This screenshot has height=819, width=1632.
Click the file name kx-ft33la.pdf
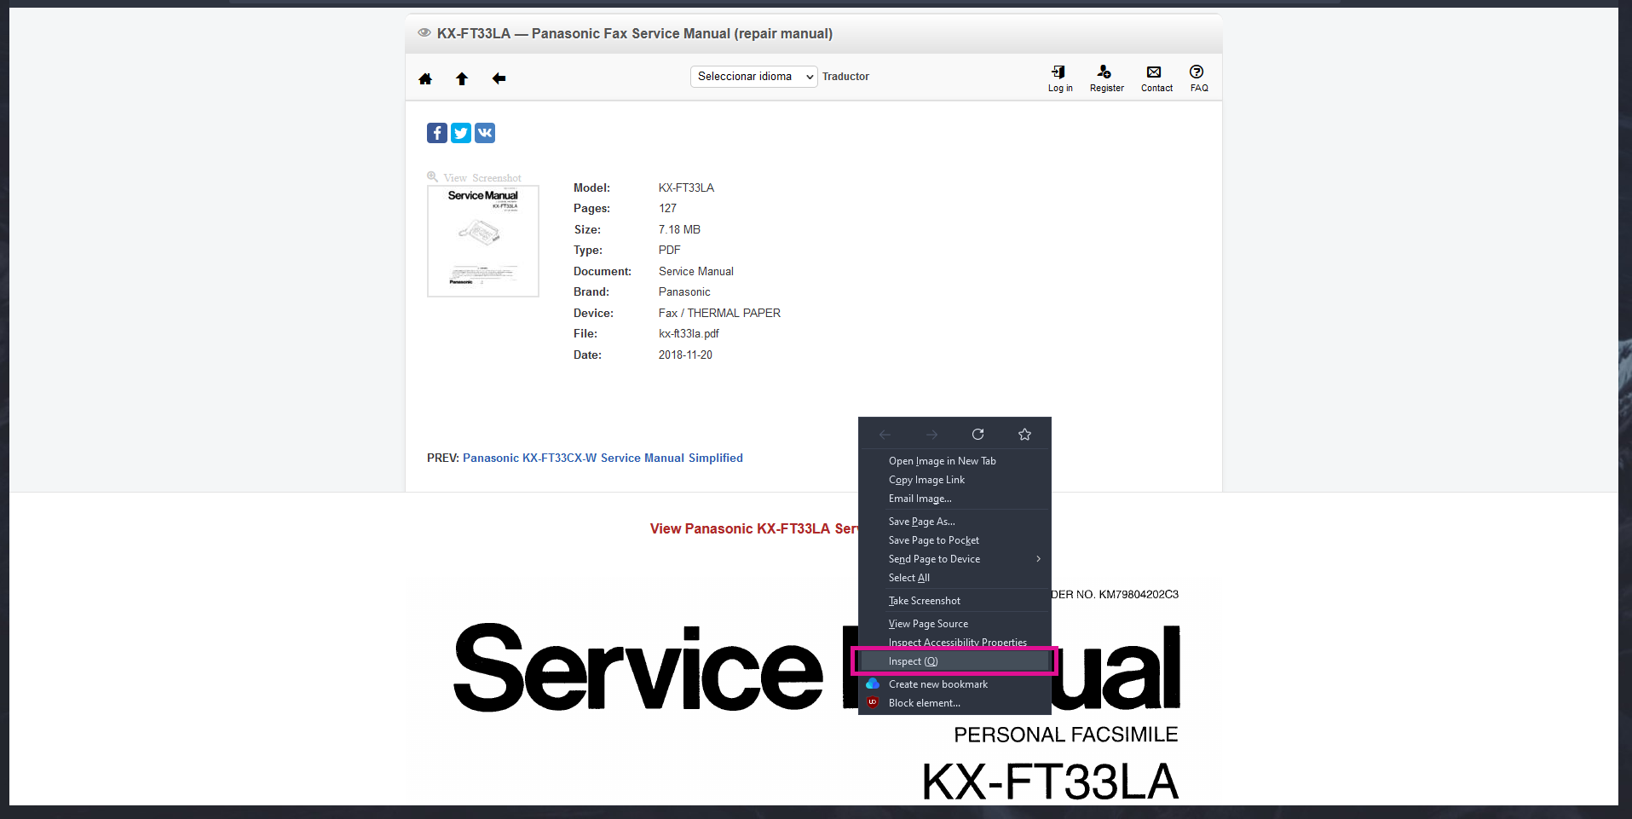(689, 334)
